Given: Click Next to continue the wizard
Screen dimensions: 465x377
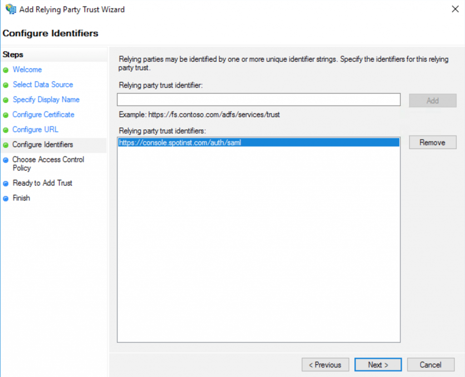Looking at the screenshot, I should click(x=378, y=364).
